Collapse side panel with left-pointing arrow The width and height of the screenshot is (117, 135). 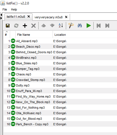point(1,15)
